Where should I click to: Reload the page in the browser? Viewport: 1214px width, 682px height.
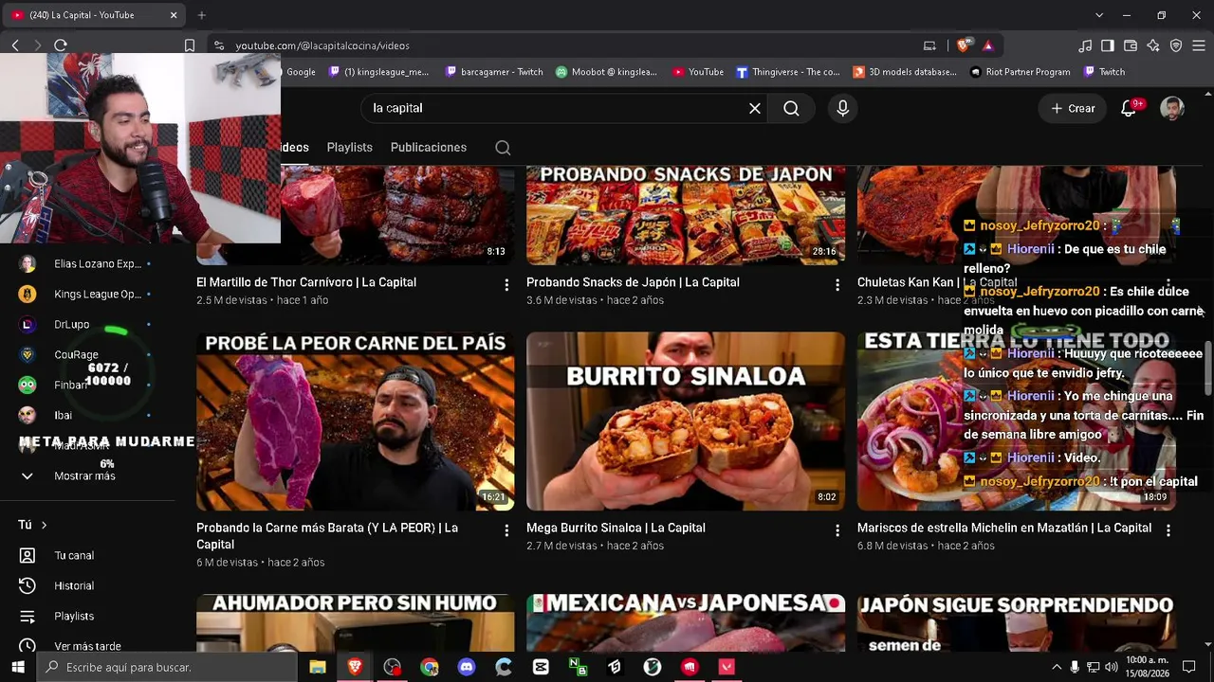click(61, 45)
